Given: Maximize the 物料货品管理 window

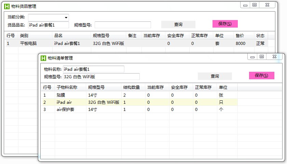Looking at the screenshot, I should (x=255, y=5).
